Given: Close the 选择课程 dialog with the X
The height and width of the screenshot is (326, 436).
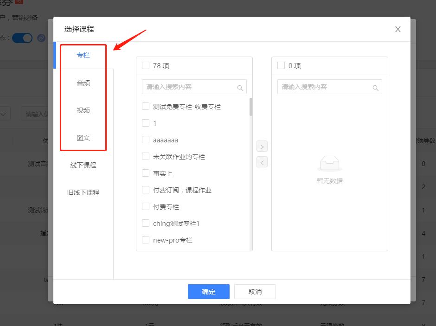Looking at the screenshot, I should coord(398,29).
